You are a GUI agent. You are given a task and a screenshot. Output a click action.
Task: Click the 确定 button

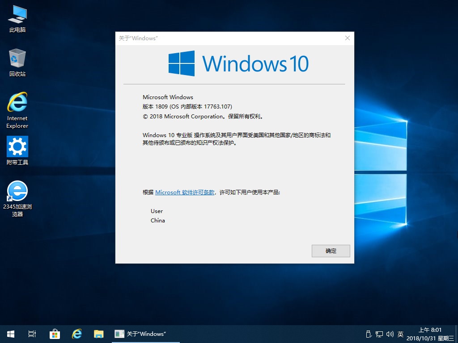[331, 251]
